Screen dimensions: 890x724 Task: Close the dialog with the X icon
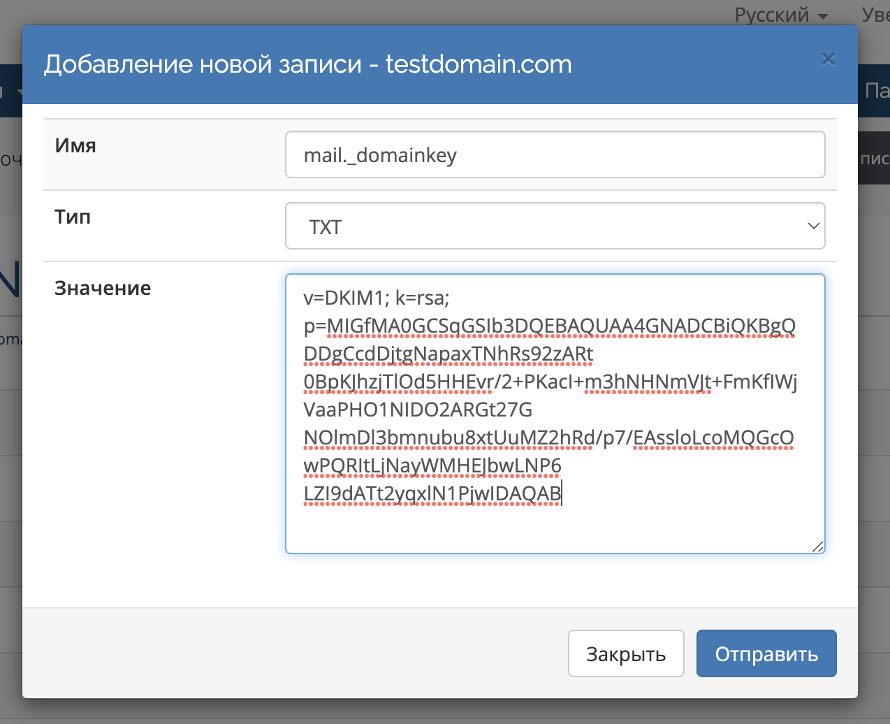pyautogui.click(x=828, y=59)
